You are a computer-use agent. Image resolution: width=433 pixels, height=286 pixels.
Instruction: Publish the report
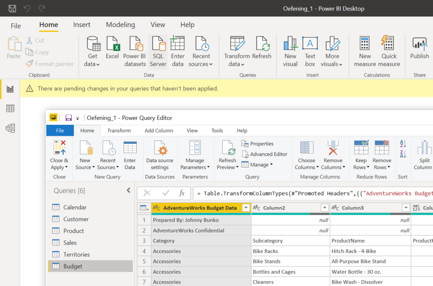419,48
